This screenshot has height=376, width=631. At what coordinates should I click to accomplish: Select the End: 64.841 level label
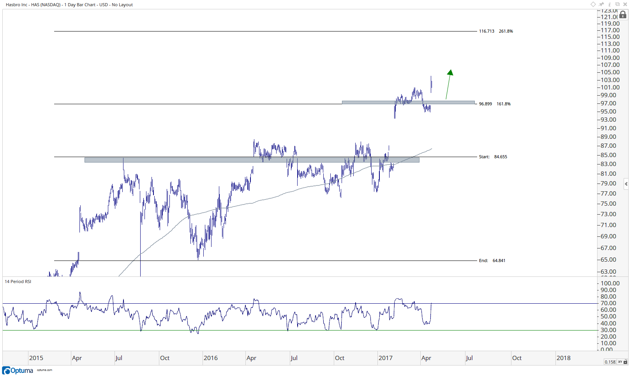[x=492, y=261]
